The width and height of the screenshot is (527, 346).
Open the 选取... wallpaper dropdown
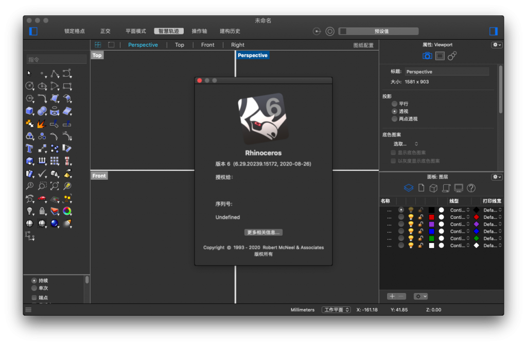(406, 144)
